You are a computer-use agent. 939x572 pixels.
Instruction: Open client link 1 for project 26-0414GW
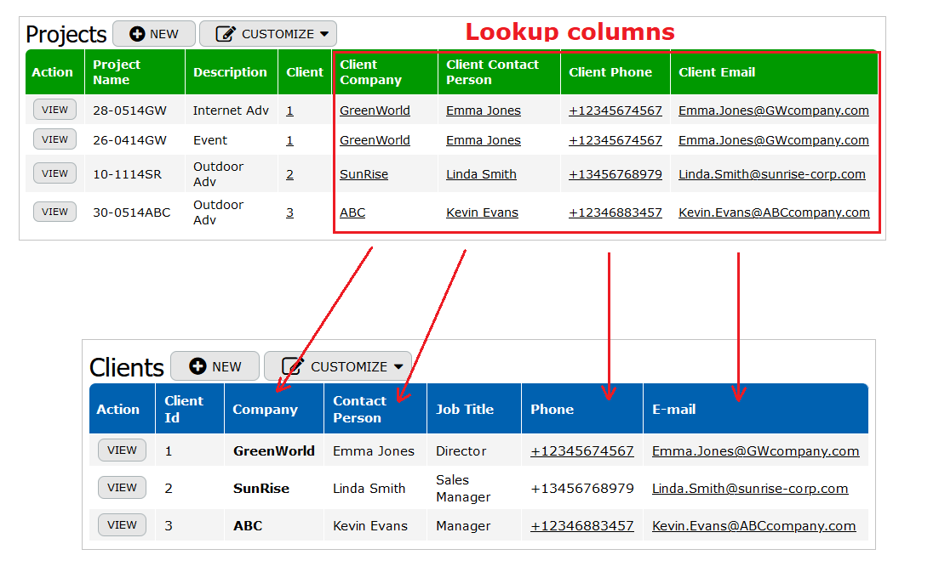[x=289, y=140]
